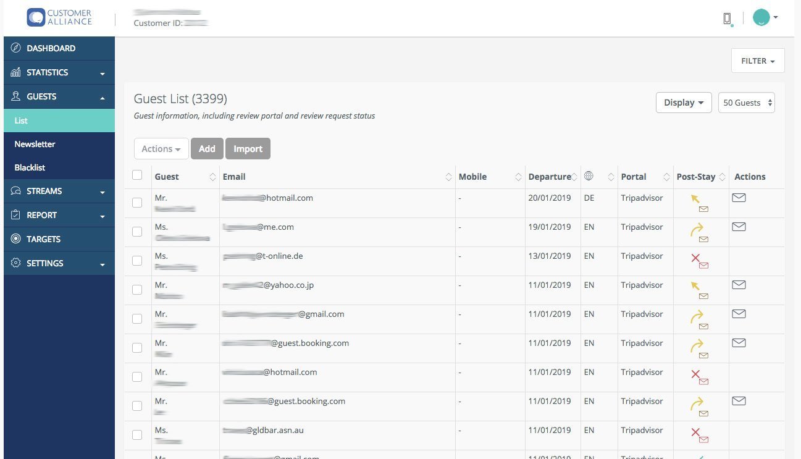801x459 pixels.
Task: Open the guest List page
Action: [59, 120]
